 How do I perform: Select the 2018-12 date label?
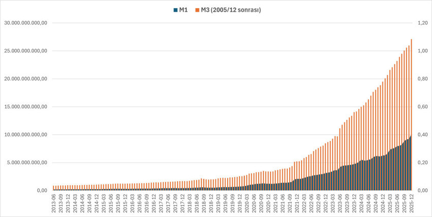click(x=211, y=203)
